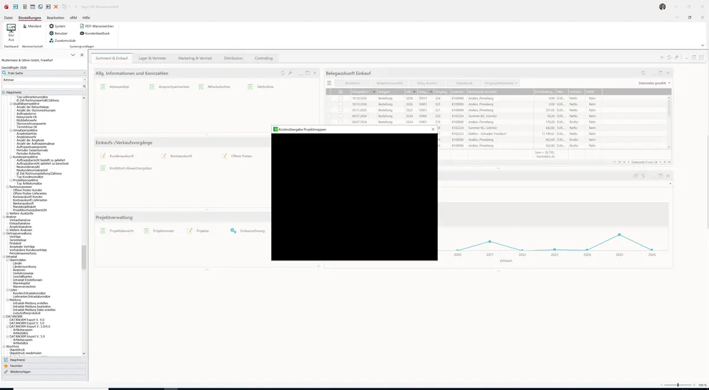This screenshot has height=390, width=709.
Task: Switch to the Lager & Vertreter tab
Action: (152, 58)
